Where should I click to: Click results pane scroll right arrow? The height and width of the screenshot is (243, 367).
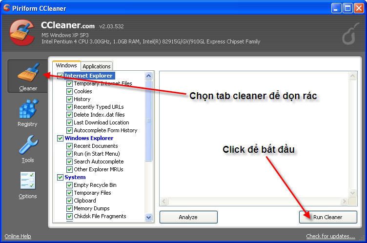344,202
